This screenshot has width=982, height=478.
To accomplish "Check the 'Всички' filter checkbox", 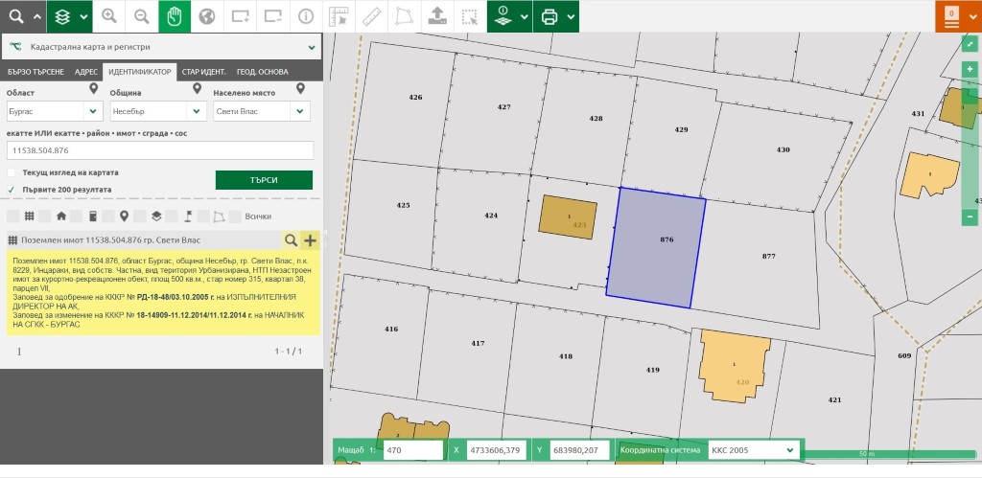I will pyautogui.click(x=236, y=216).
